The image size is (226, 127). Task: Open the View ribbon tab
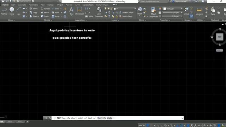point(42,5)
